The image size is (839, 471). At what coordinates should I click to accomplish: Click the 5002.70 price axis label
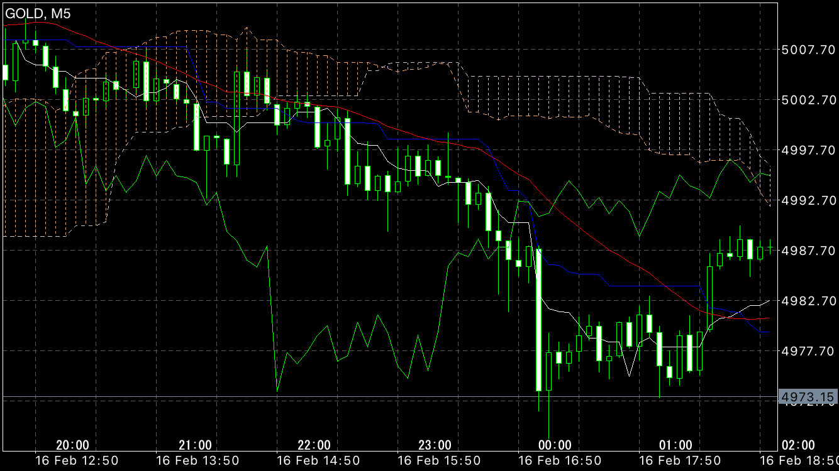808,100
